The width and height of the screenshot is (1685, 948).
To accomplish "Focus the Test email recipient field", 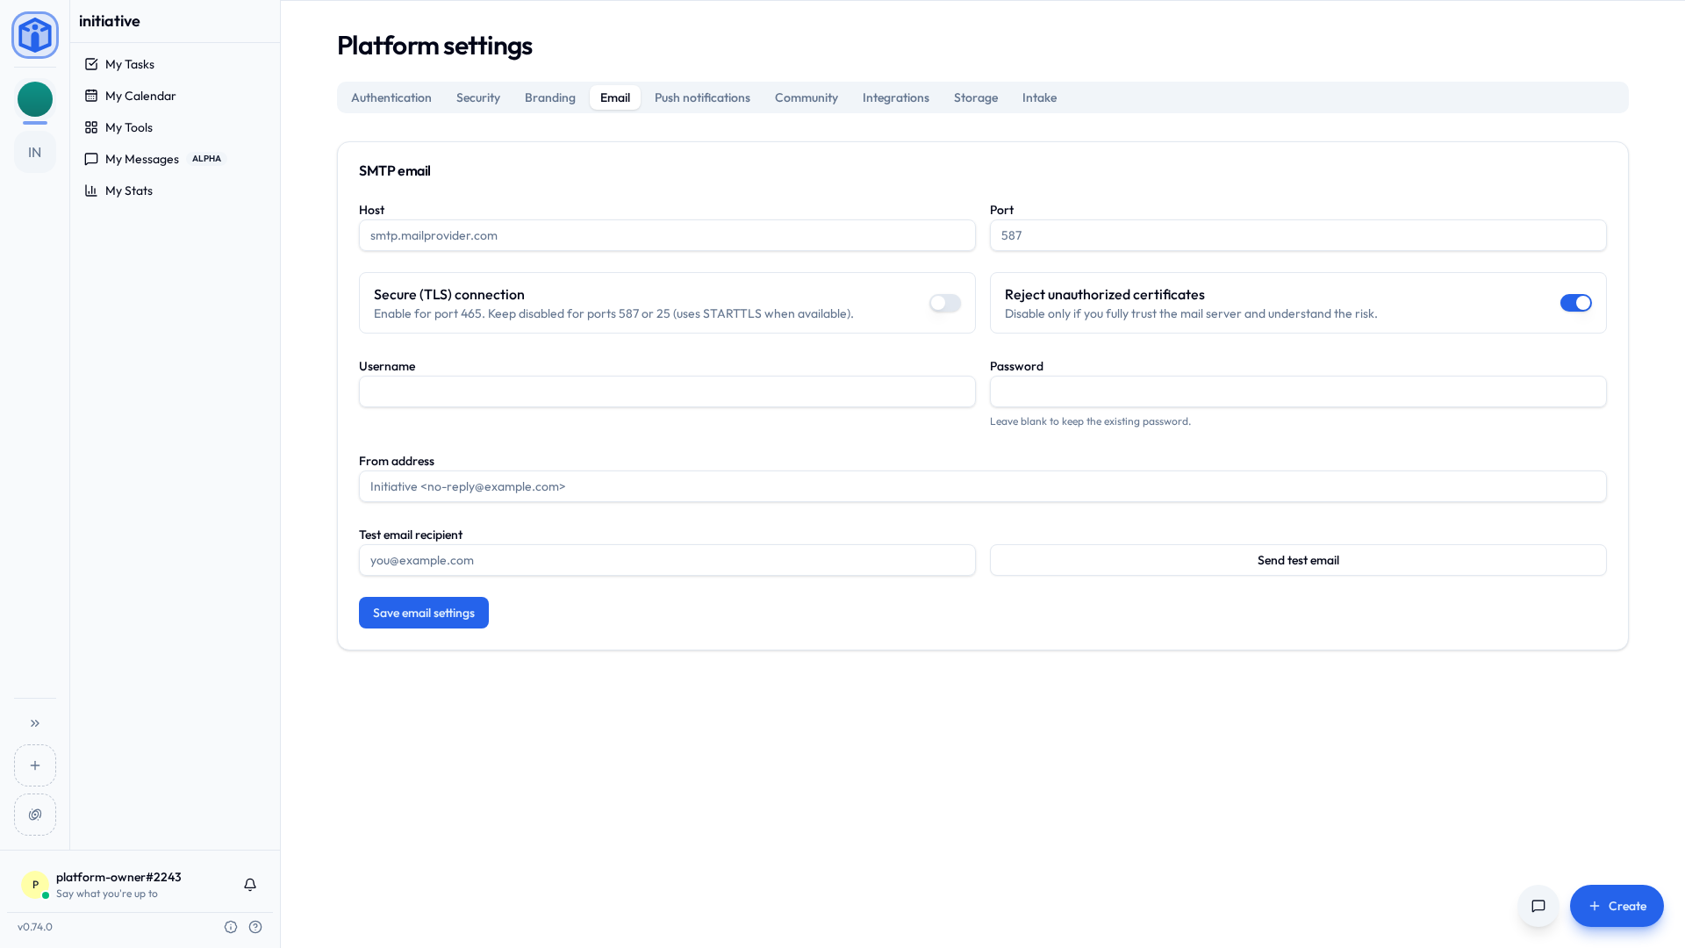I will click(x=667, y=560).
